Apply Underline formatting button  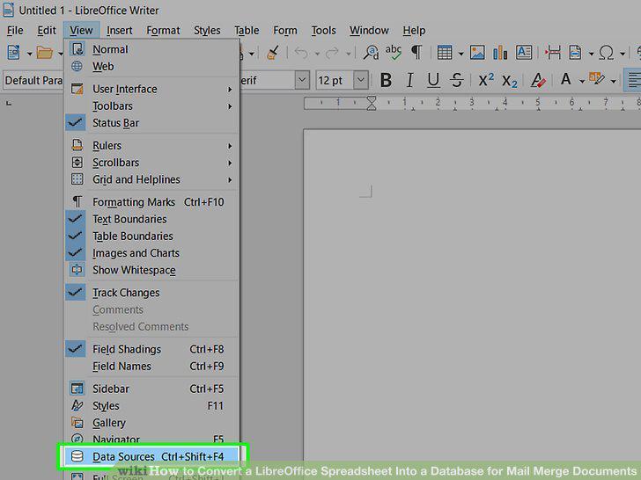[433, 80]
